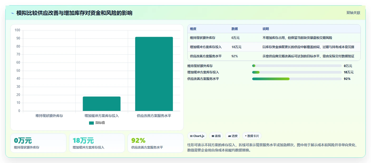Open the 0万元 stat card
Viewport: 371px width, 163px height.
click(38, 143)
